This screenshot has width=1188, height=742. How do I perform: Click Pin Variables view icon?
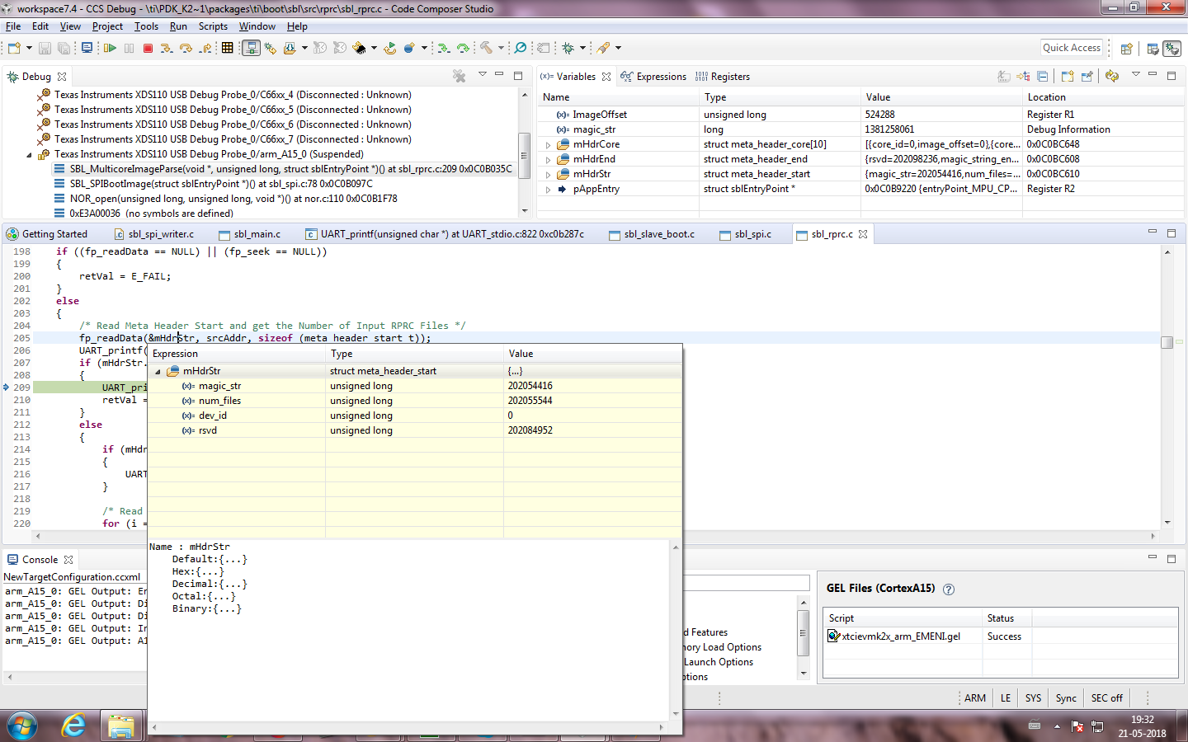click(1087, 76)
